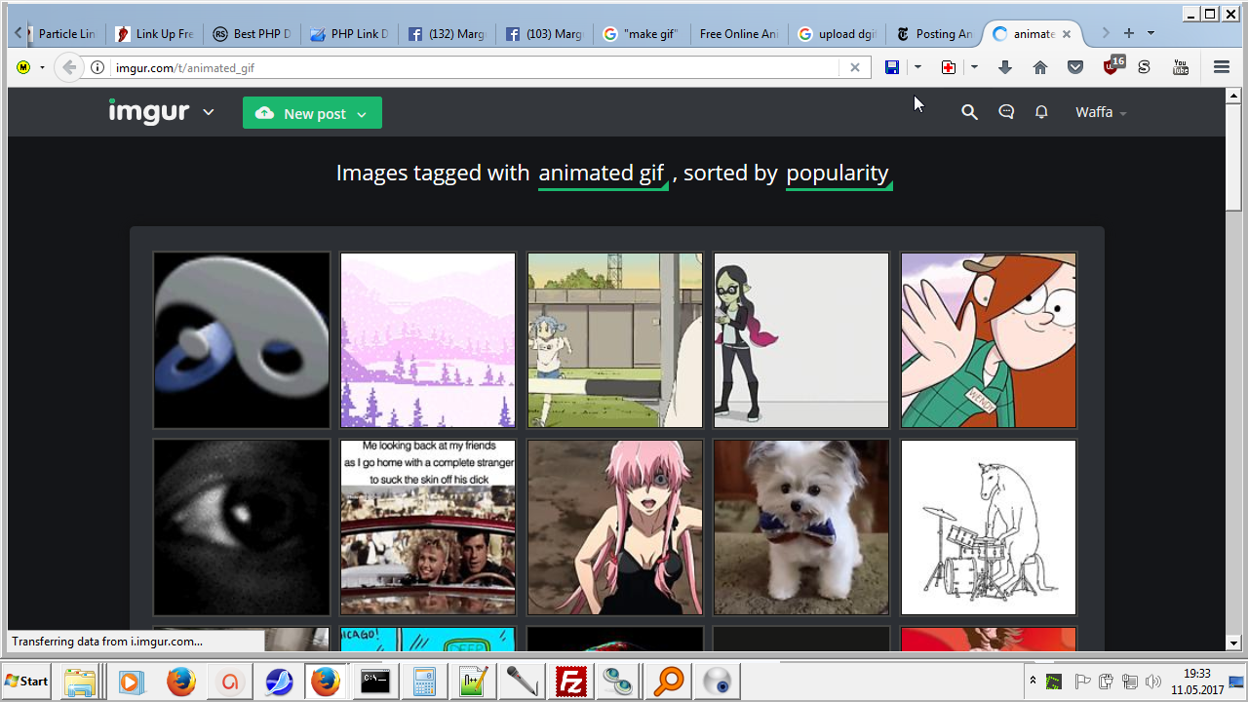The image size is (1248, 702).
Task: Click the red cross toolbar extension icon
Action: (949, 67)
